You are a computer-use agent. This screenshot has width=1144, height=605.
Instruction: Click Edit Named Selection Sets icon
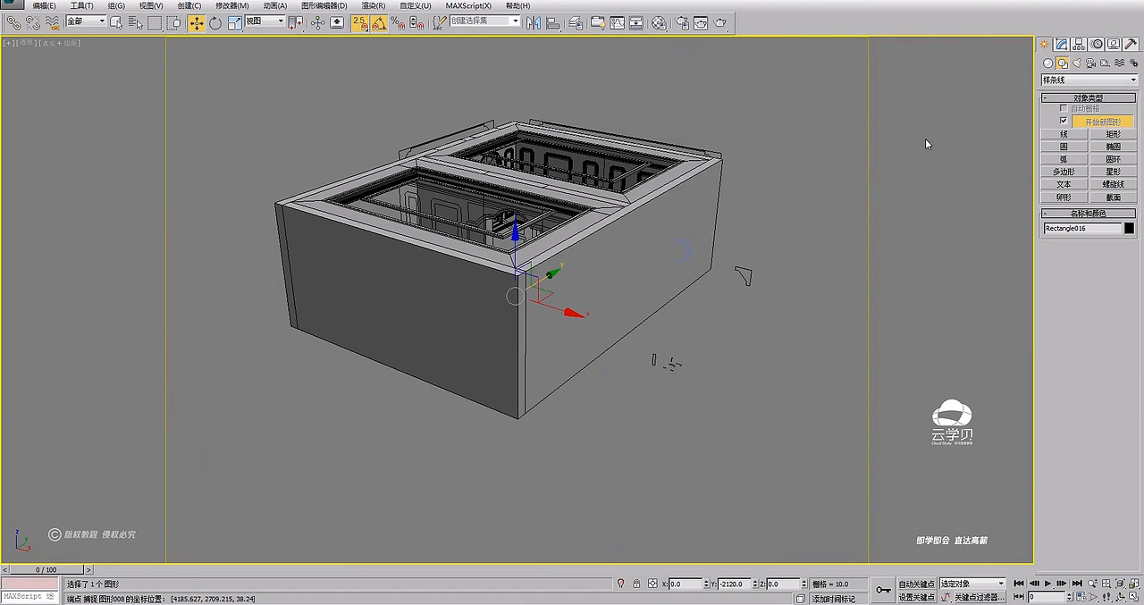439,22
